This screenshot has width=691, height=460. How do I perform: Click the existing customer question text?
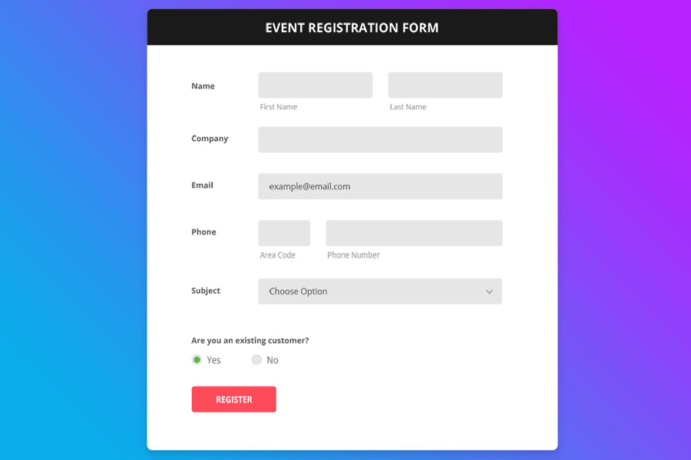[250, 340]
